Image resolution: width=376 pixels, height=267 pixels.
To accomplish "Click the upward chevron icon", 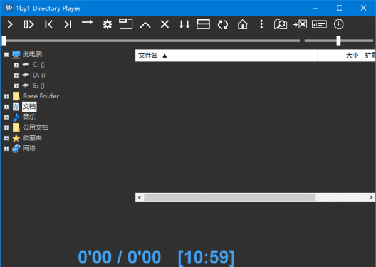I will [x=145, y=24].
